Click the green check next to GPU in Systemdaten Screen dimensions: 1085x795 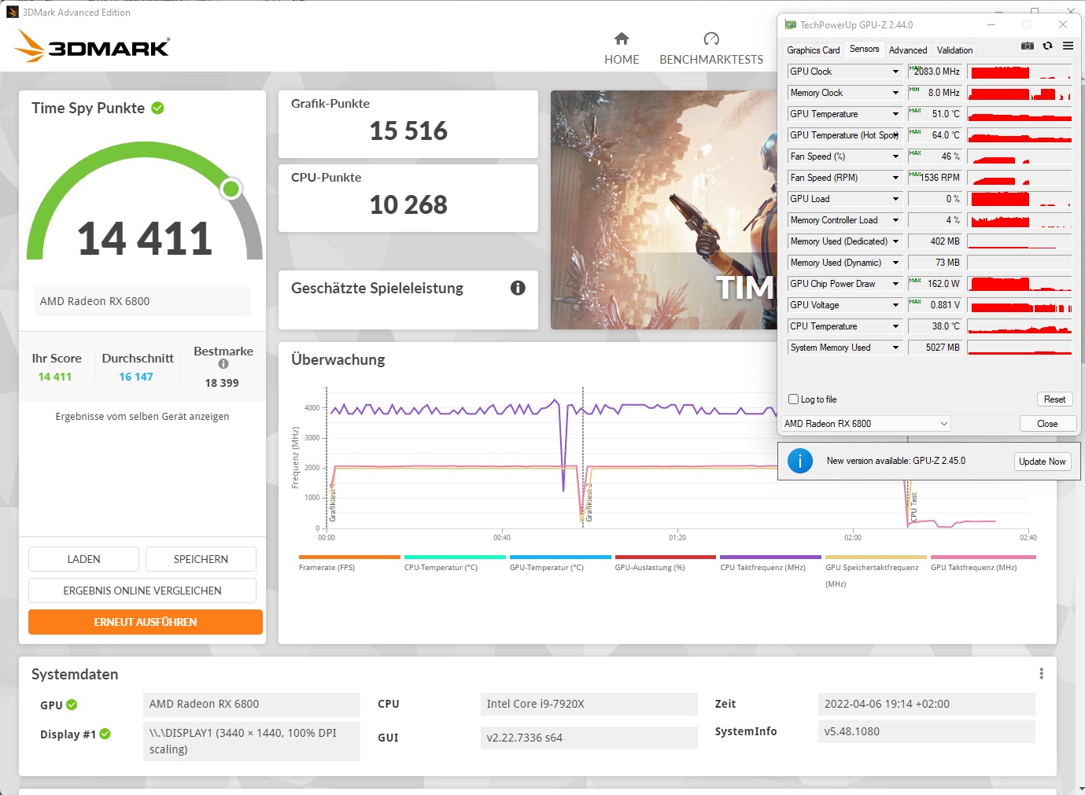72,705
